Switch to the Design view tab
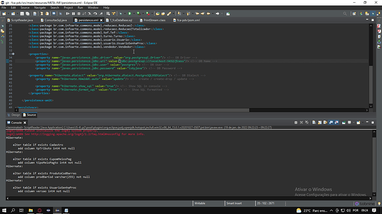The height and width of the screenshot is (214, 382). [14, 115]
